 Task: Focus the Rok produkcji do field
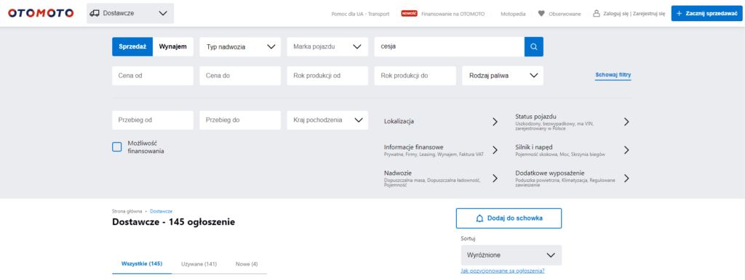(x=415, y=75)
